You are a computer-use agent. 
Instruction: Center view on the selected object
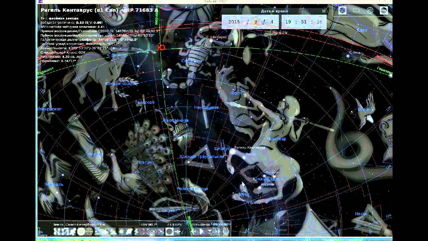pyautogui.click(x=145, y=231)
